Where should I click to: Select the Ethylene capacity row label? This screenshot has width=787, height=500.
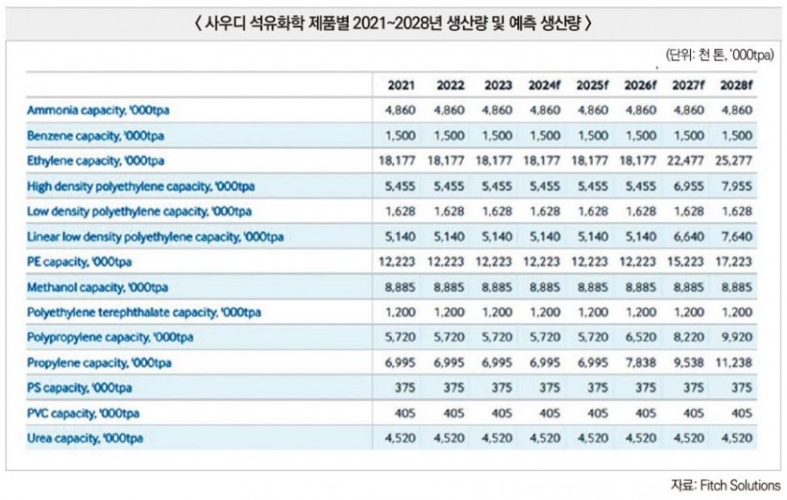pos(96,161)
